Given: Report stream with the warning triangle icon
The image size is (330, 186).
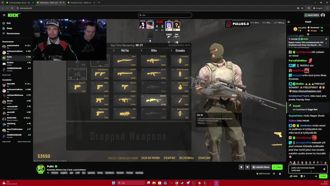Looking at the screenshot, I should tap(280, 174).
